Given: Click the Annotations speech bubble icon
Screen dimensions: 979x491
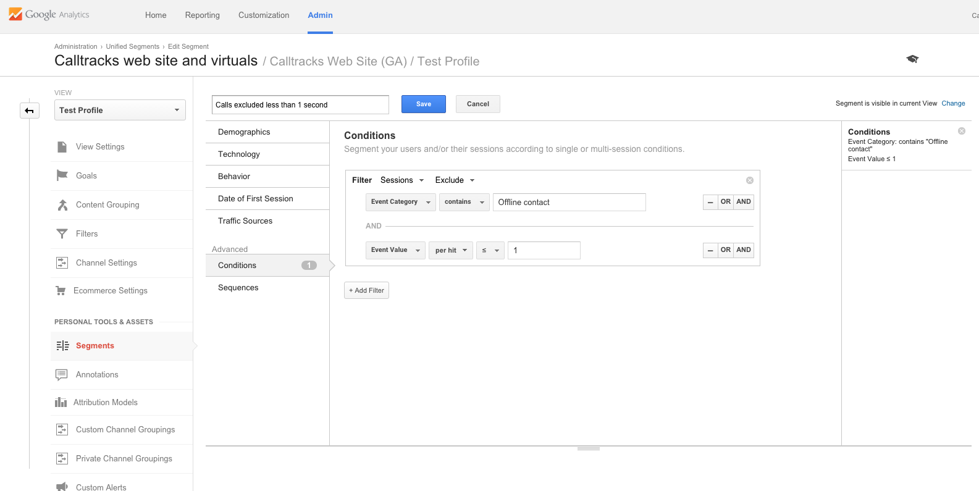Looking at the screenshot, I should tap(62, 374).
